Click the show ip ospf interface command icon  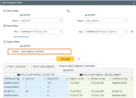pos(18,75)
